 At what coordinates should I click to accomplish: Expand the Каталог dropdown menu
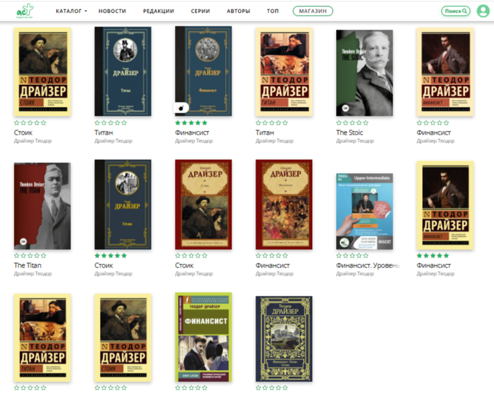pyautogui.click(x=71, y=11)
